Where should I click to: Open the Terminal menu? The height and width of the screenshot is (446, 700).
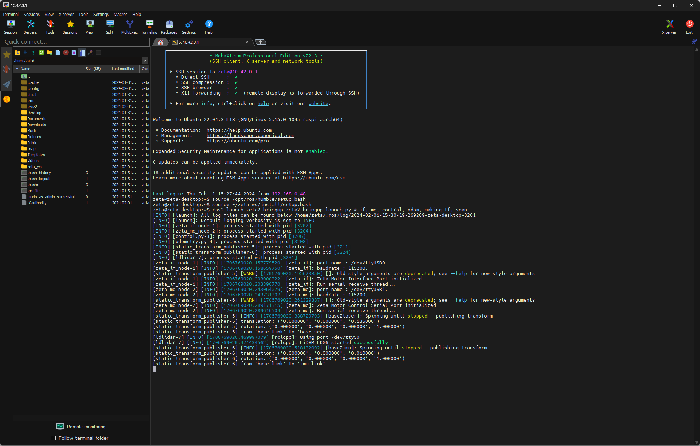11,14
